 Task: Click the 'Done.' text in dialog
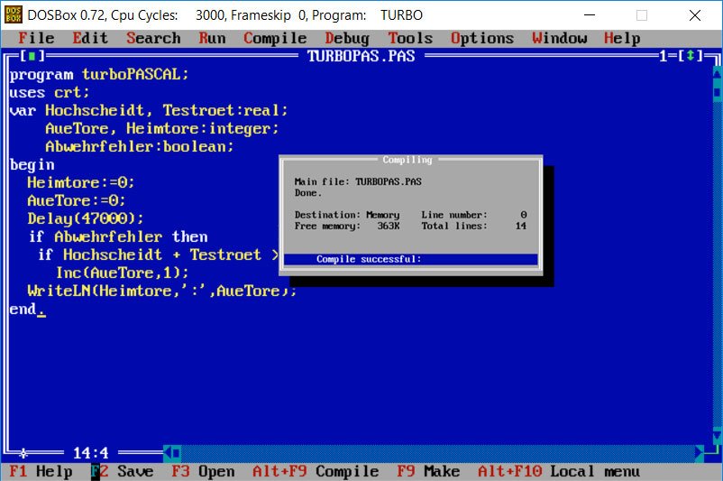click(x=308, y=193)
